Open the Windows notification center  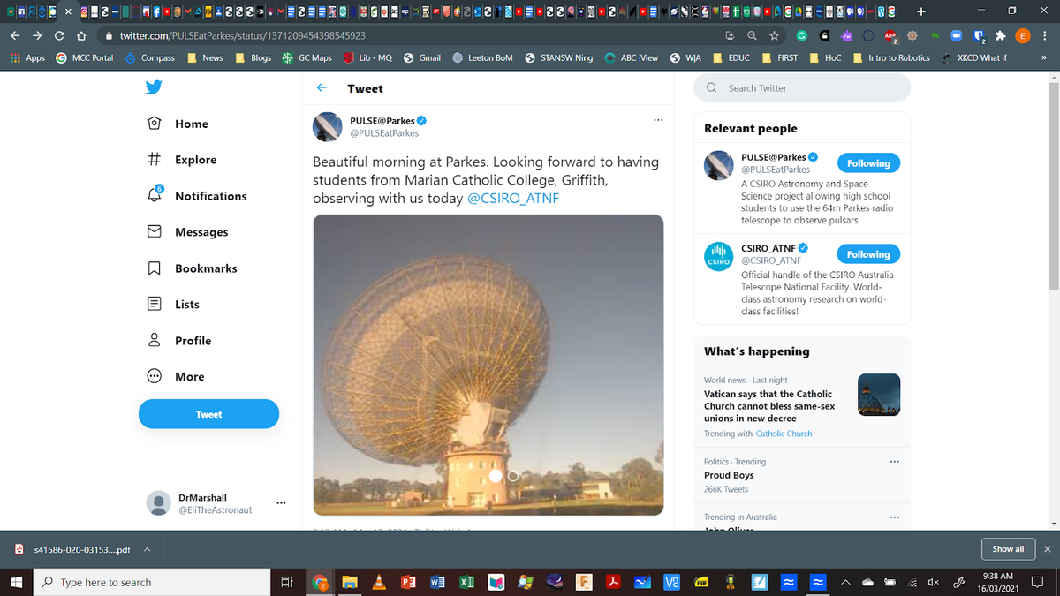click(1038, 582)
